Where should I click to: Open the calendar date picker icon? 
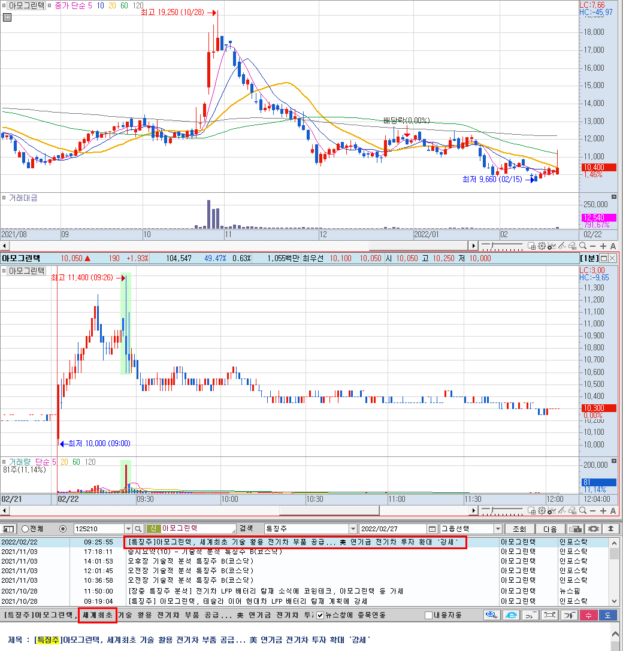[x=433, y=528]
